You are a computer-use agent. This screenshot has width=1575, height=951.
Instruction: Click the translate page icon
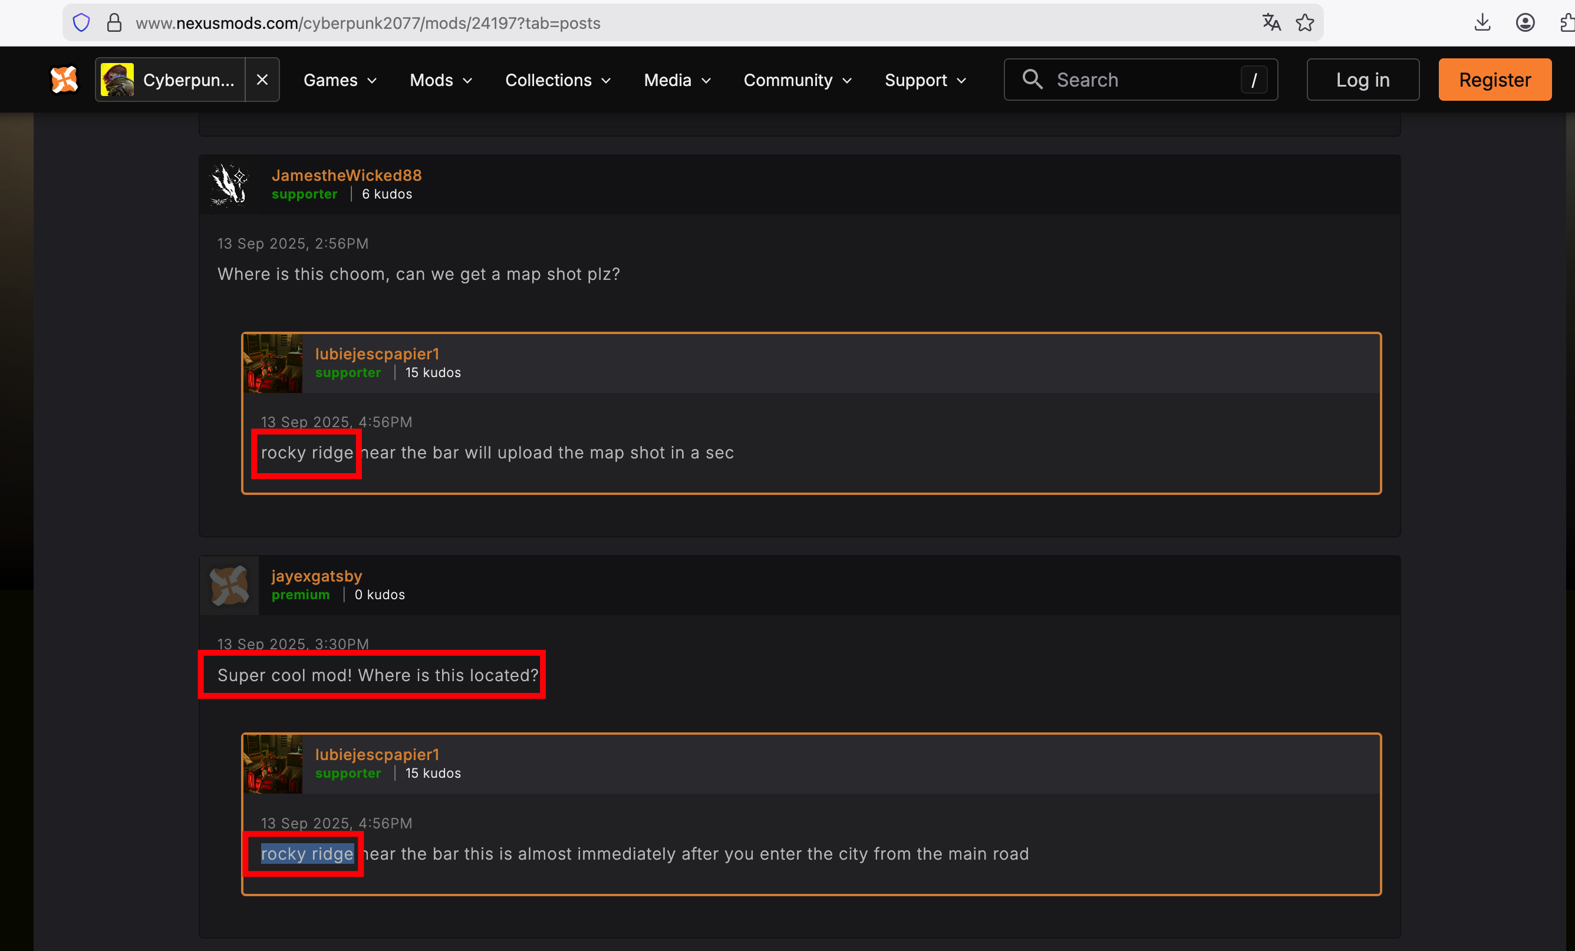(1271, 23)
